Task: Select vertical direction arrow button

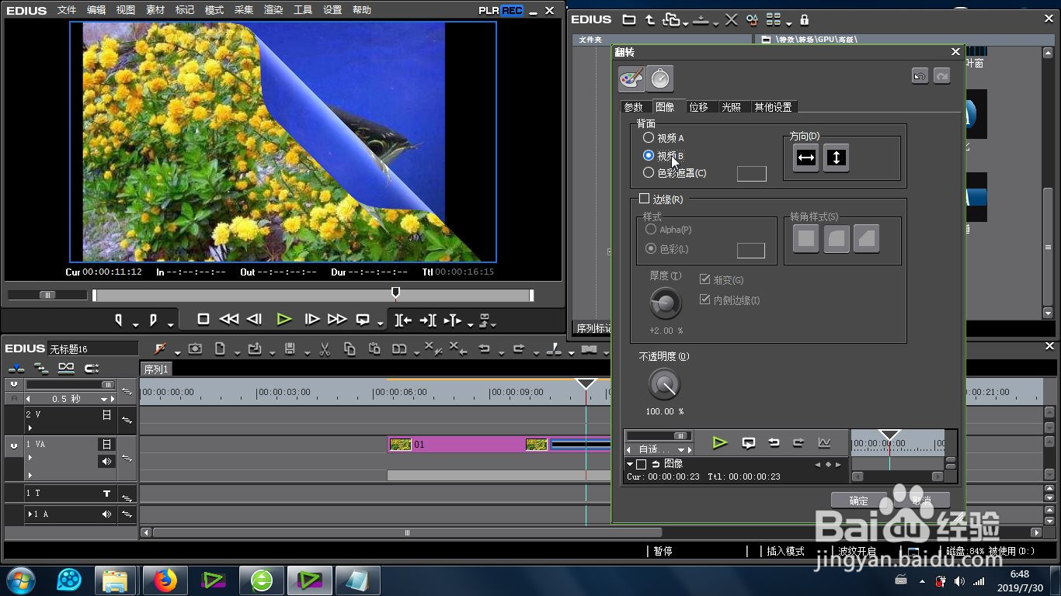Action: (x=836, y=158)
